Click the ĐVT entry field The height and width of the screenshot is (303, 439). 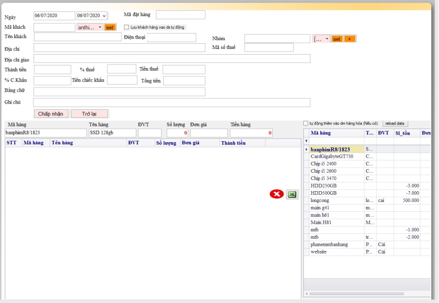point(150,133)
